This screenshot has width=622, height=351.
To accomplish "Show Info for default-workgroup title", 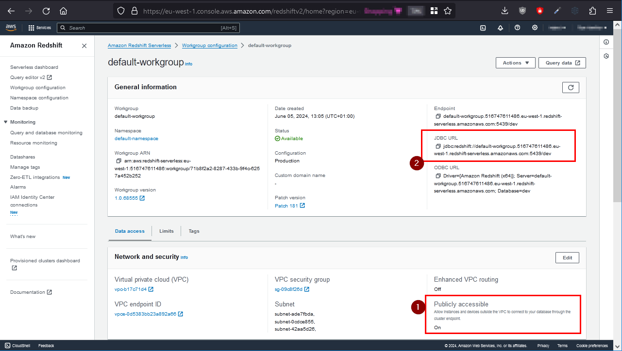I will point(189,64).
